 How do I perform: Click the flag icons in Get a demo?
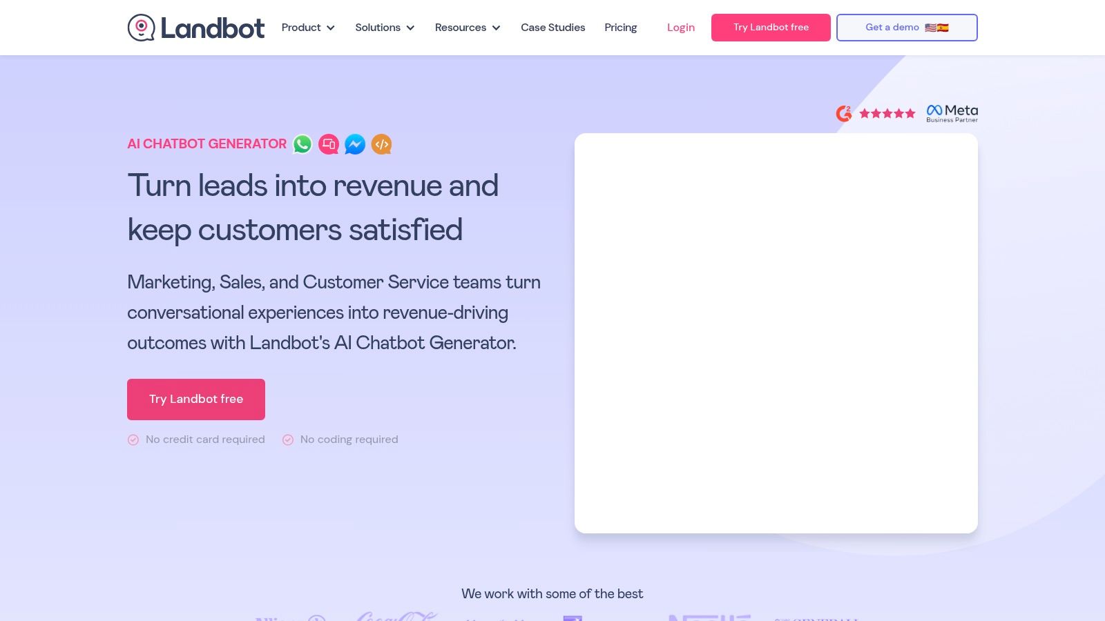pos(937,28)
